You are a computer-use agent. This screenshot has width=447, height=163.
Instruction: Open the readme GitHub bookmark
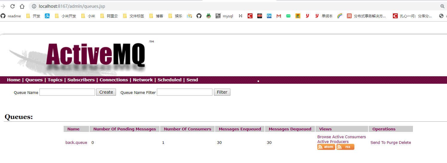tap(11, 16)
